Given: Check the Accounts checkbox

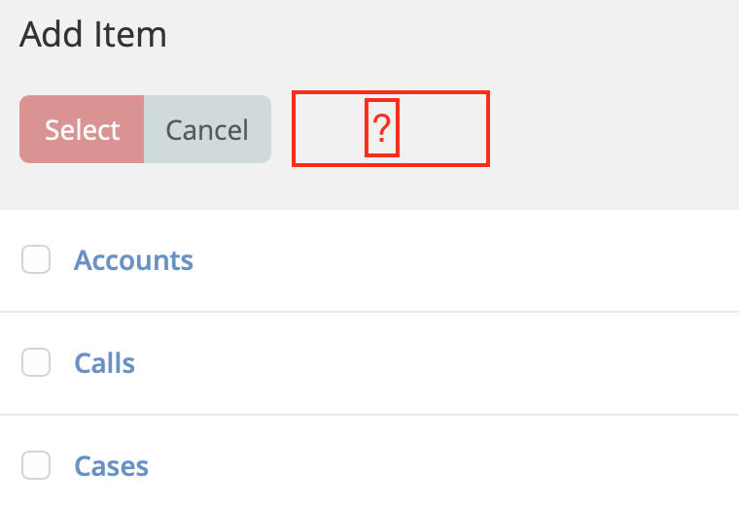Looking at the screenshot, I should tap(36, 260).
